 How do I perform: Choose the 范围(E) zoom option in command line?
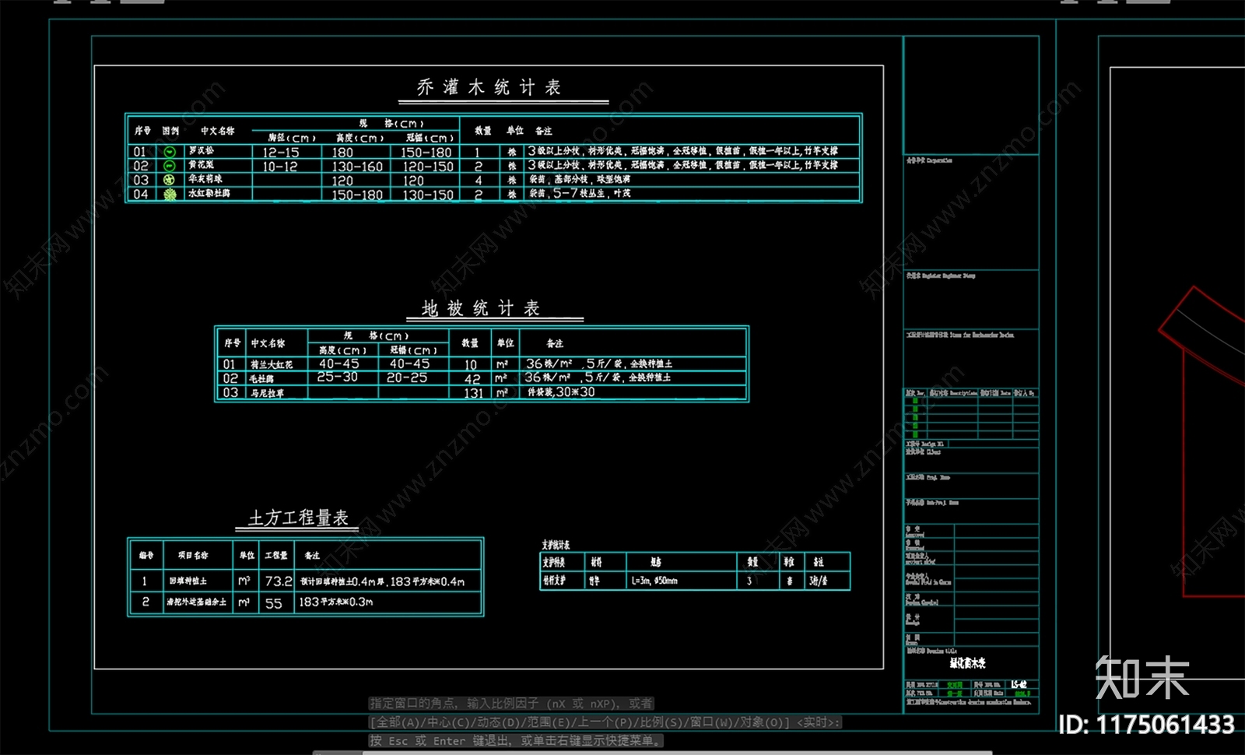pos(548,722)
